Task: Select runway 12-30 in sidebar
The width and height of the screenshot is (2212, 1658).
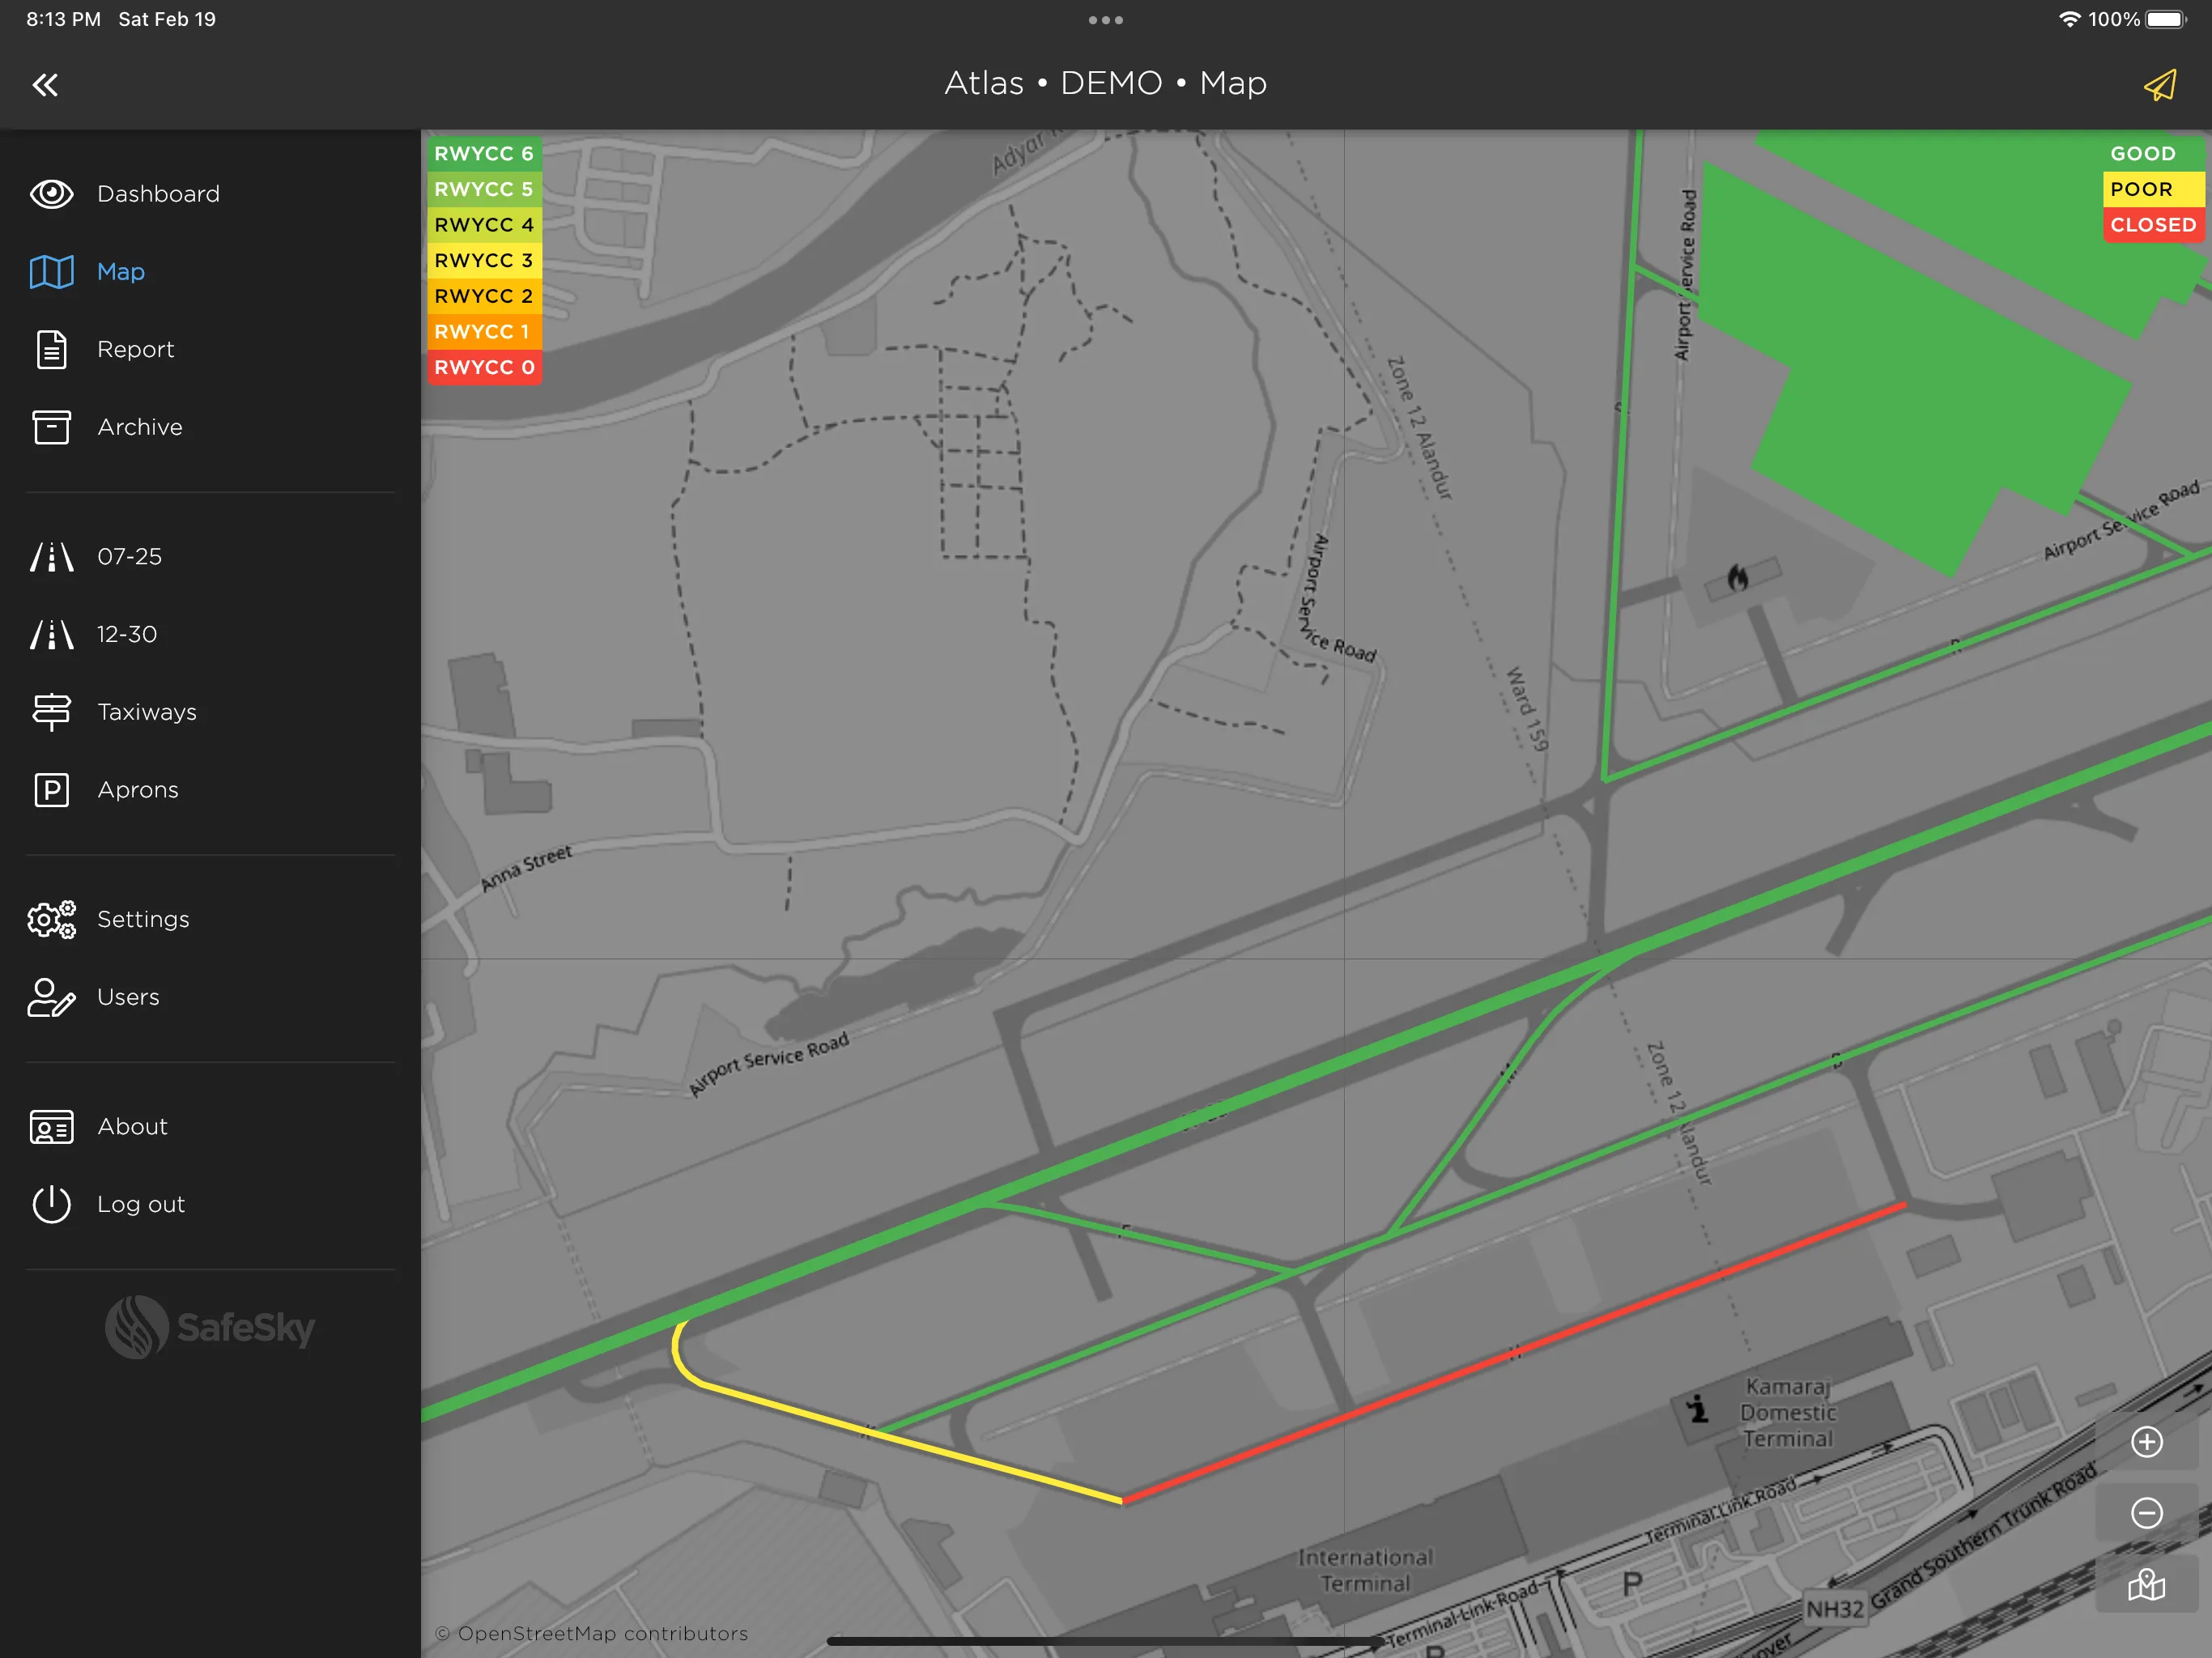Action: pos(124,632)
